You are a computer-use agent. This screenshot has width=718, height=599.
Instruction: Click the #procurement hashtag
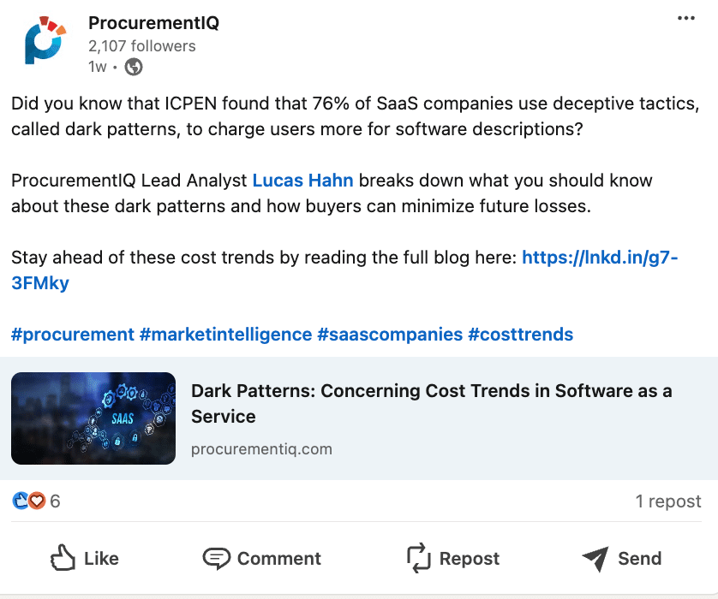coord(73,334)
